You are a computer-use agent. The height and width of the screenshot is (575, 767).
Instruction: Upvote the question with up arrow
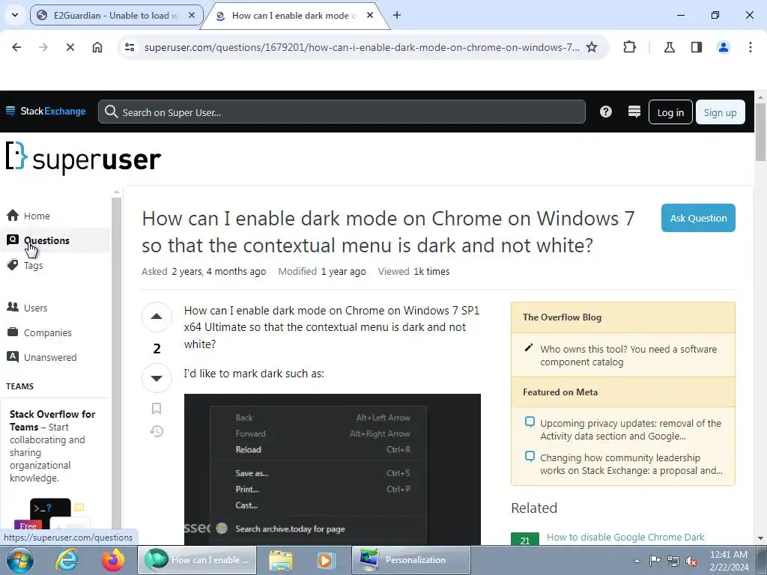point(157,317)
